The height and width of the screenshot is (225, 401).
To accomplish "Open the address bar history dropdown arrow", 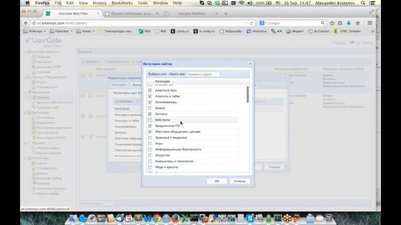I will (246, 23).
